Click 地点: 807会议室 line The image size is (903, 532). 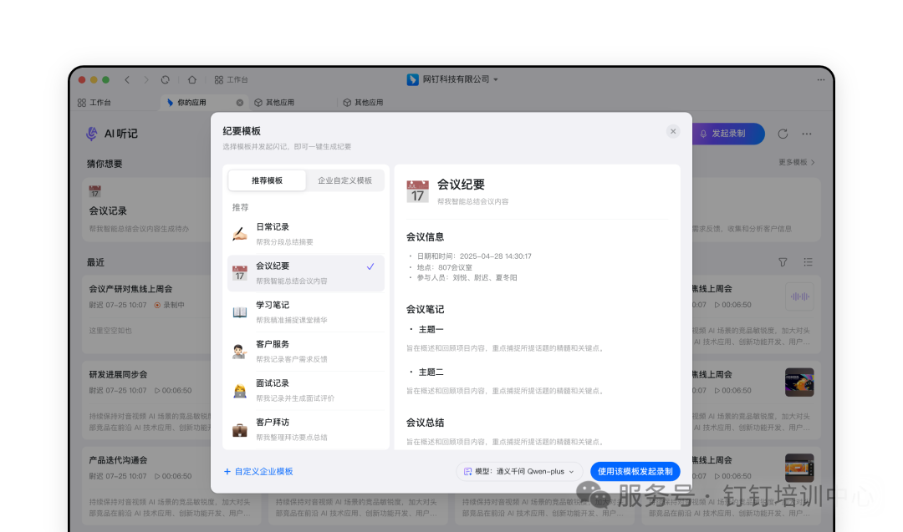[441, 267]
